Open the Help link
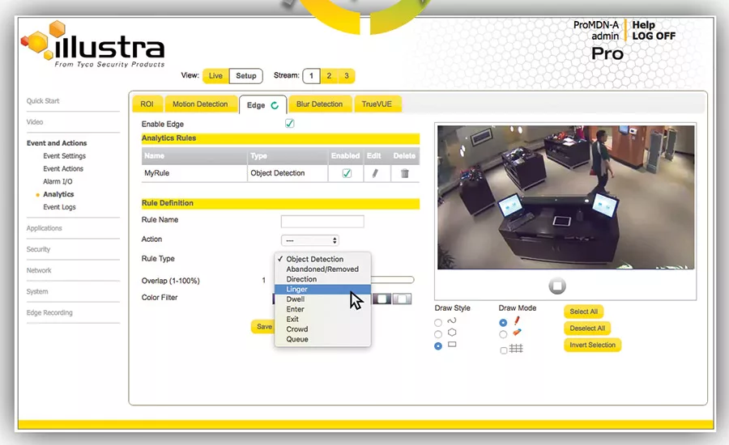 pyautogui.click(x=643, y=25)
